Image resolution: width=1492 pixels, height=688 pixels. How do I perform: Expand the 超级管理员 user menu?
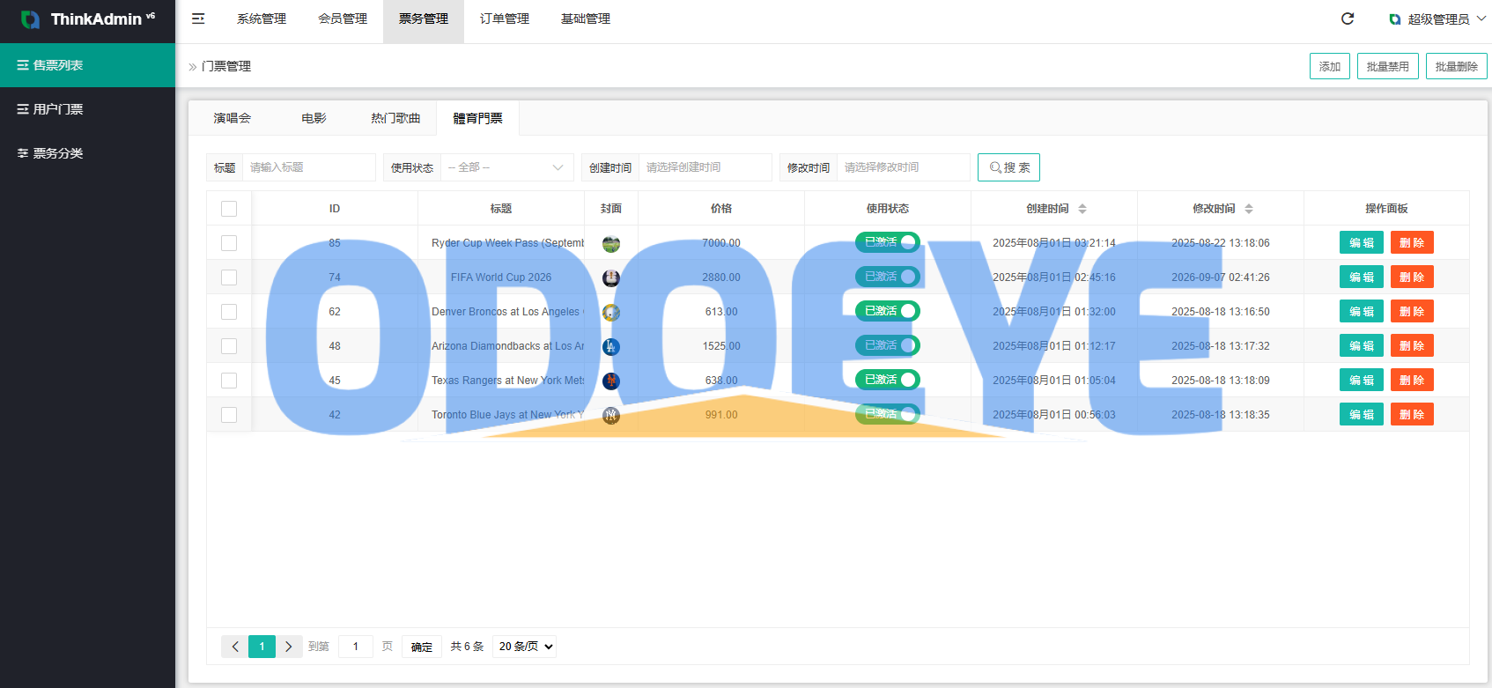click(1437, 19)
